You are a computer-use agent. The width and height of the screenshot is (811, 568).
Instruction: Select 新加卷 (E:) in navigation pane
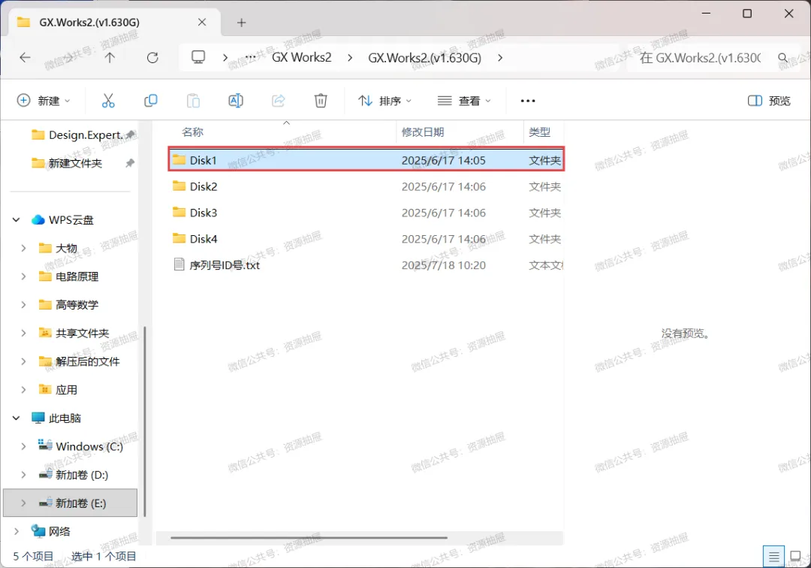coord(71,503)
